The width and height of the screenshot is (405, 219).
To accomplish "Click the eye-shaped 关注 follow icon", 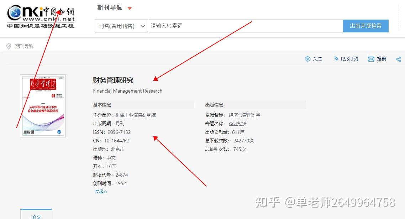I will click(307, 59).
